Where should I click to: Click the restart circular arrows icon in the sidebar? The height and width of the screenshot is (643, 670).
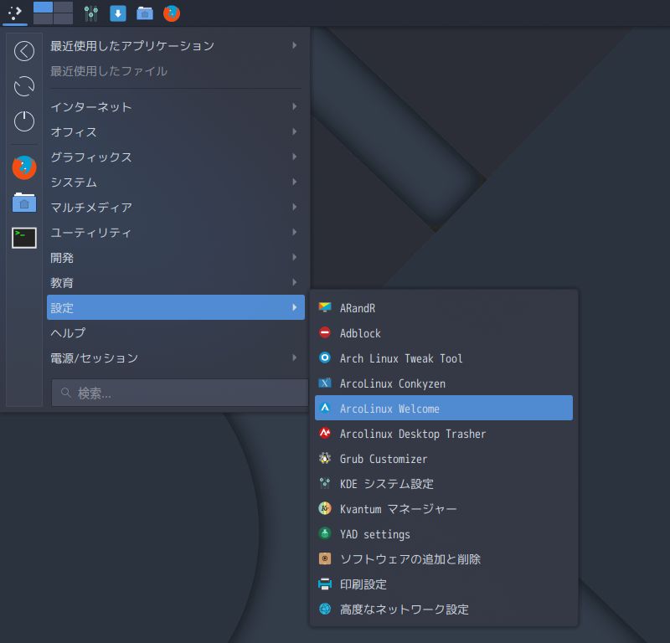(24, 86)
